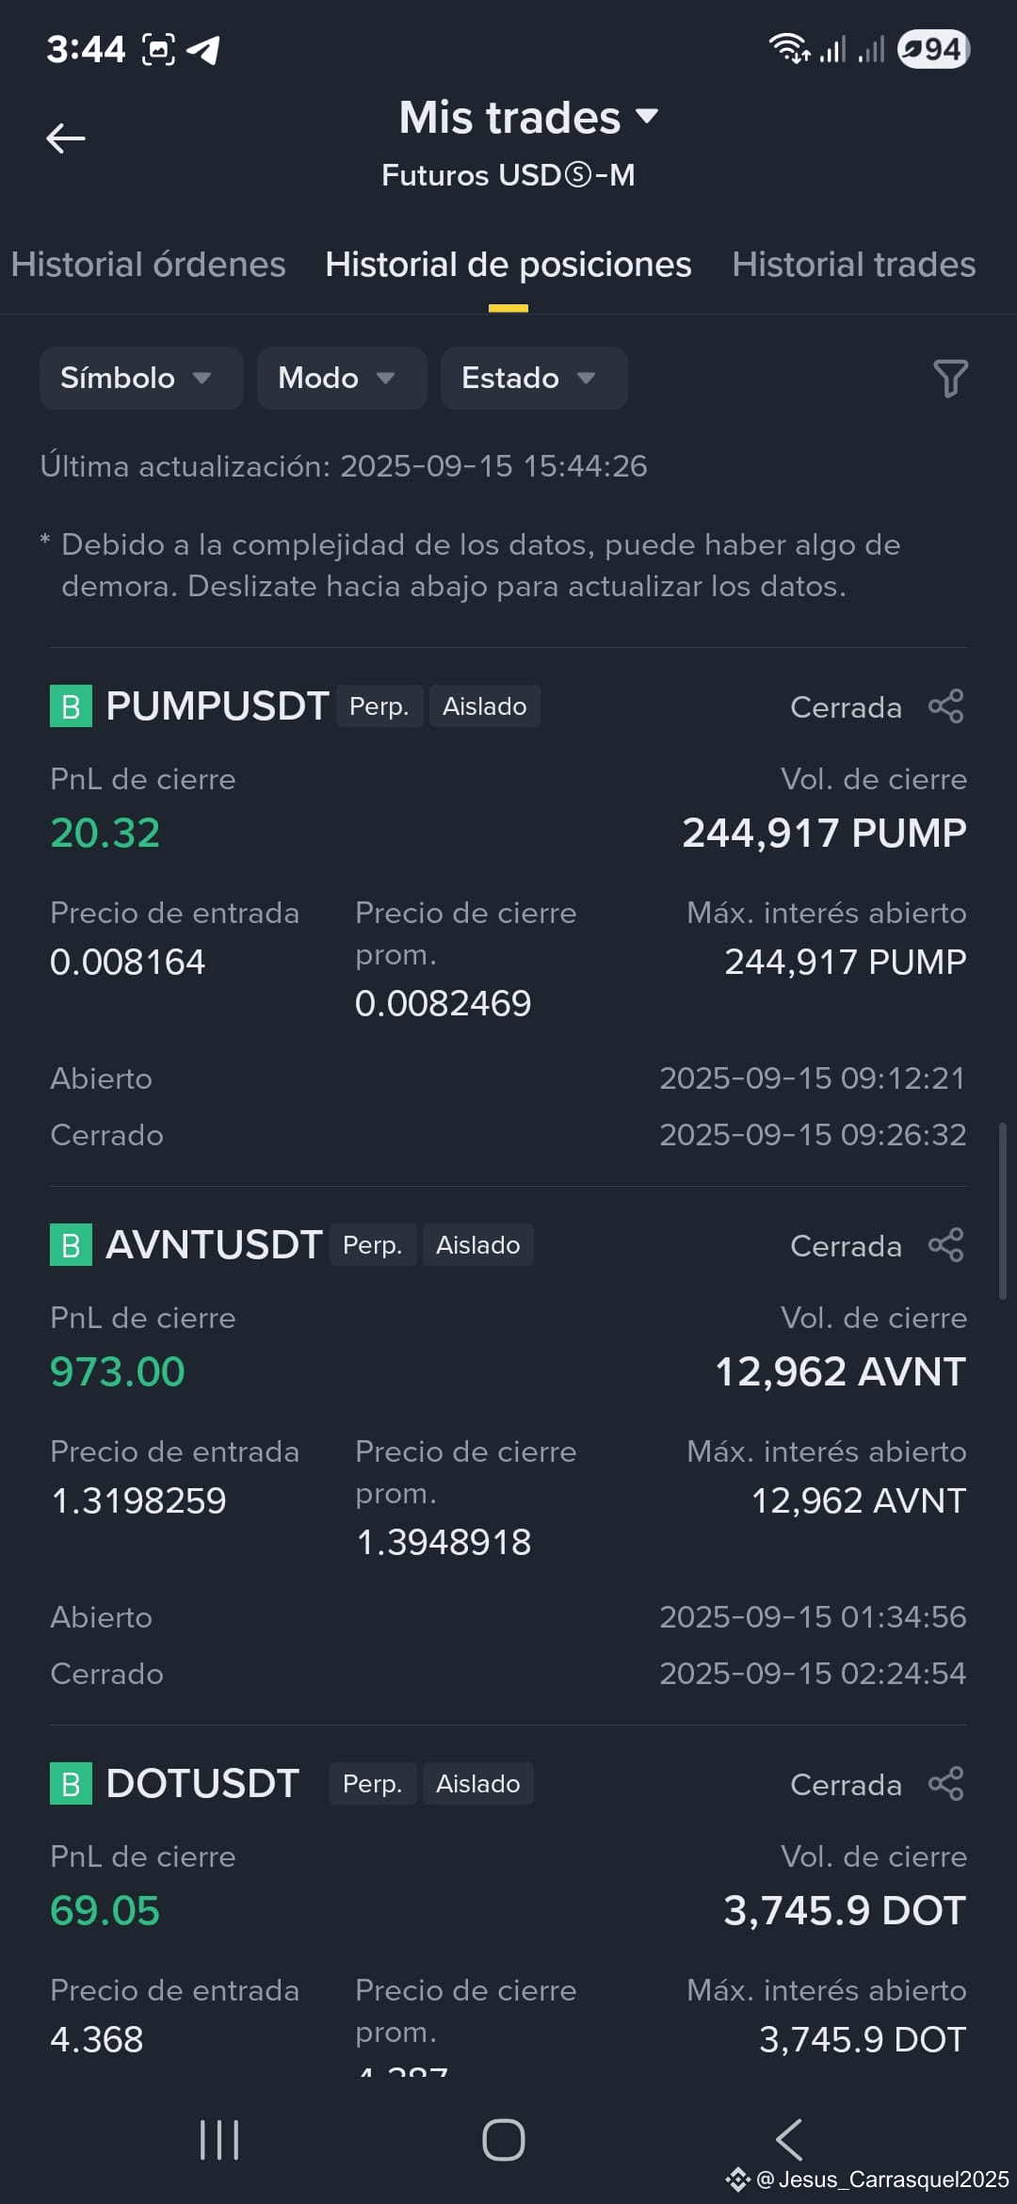Tap close time 2025-09-15 09:26:32
1017x2204 pixels.
pyautogui.click(x=813, y=1135)
